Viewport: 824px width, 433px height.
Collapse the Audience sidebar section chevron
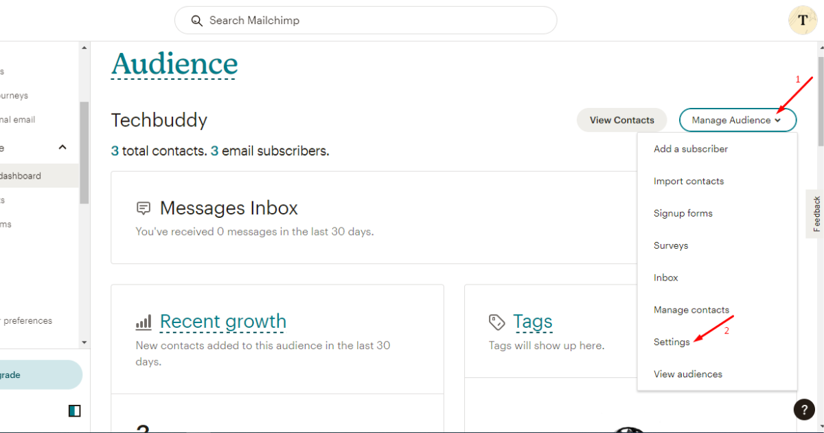point(62,147)
